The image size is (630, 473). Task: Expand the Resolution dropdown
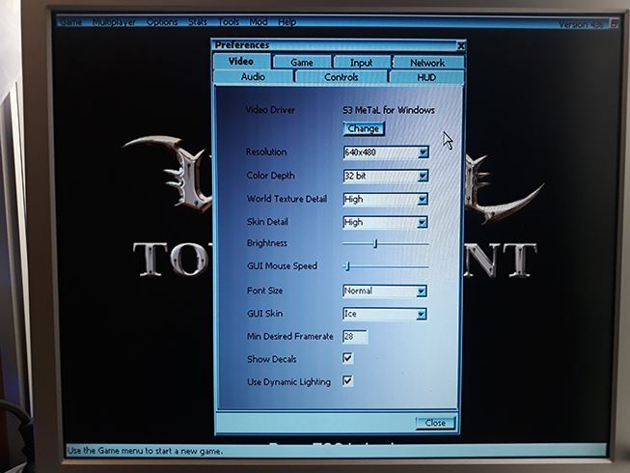424,153
